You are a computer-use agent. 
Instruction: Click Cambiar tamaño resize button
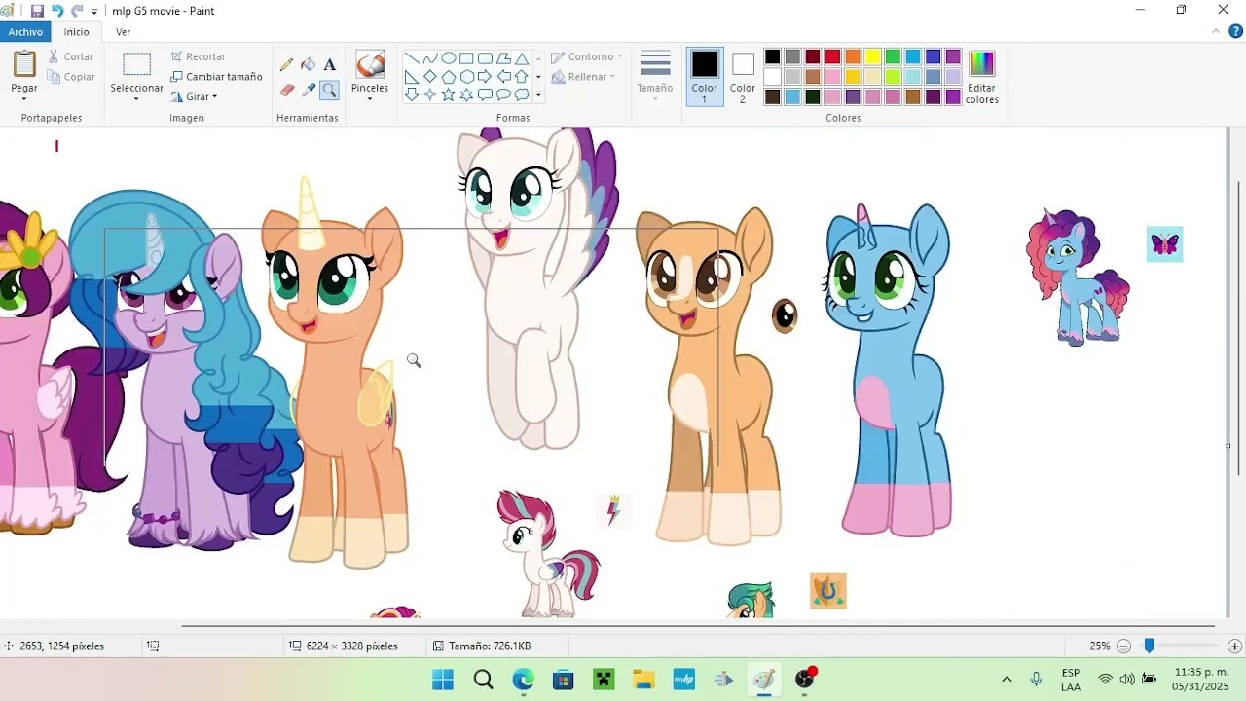pyautogui.click(x=216, y=77)
